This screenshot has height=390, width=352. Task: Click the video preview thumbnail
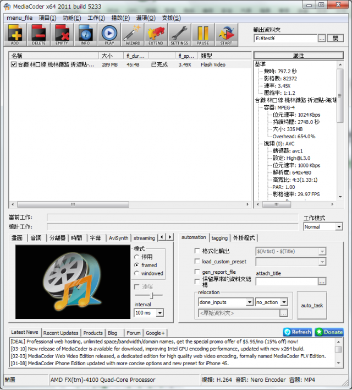tap(73, 282)
